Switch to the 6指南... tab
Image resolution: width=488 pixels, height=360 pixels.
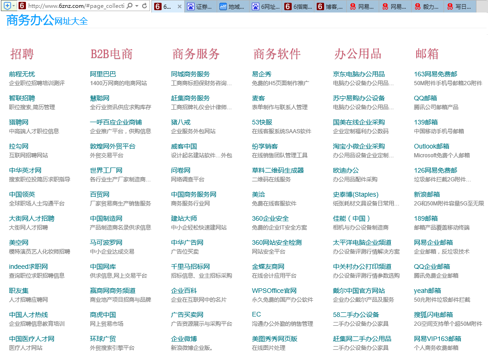298,6
